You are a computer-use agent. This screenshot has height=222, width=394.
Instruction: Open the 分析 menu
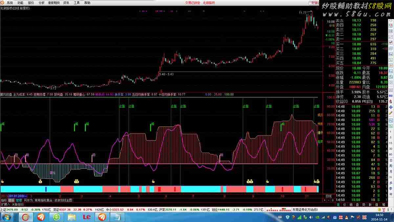[x=41, y=3]
